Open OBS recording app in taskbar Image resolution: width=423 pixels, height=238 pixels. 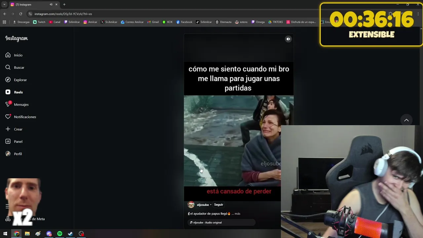click(81, 234)
